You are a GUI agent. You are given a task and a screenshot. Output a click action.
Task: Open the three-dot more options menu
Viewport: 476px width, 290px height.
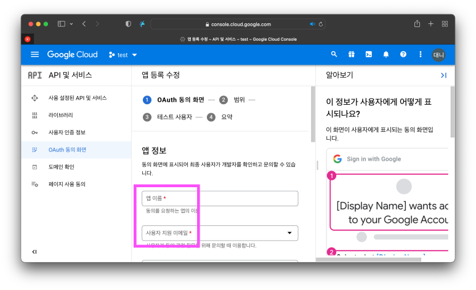tap(421, 54)
